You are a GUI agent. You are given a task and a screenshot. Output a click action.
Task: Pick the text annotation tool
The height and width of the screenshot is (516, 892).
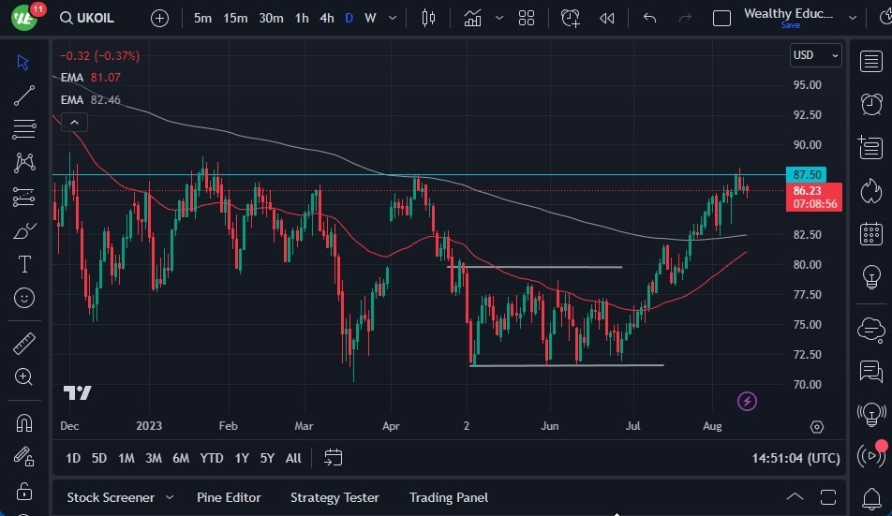(24, 264)
